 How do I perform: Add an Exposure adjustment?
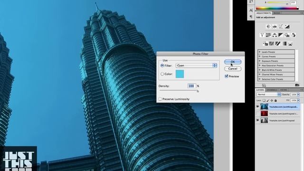click(x=287, y=27)
